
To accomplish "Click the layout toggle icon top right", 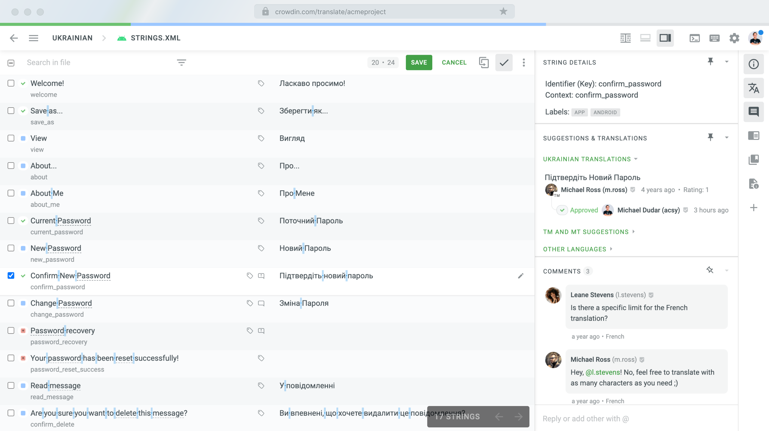I will (665, 38).
